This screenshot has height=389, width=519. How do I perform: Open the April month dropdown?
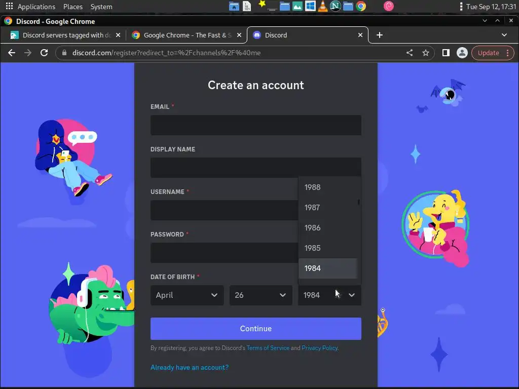187,295
